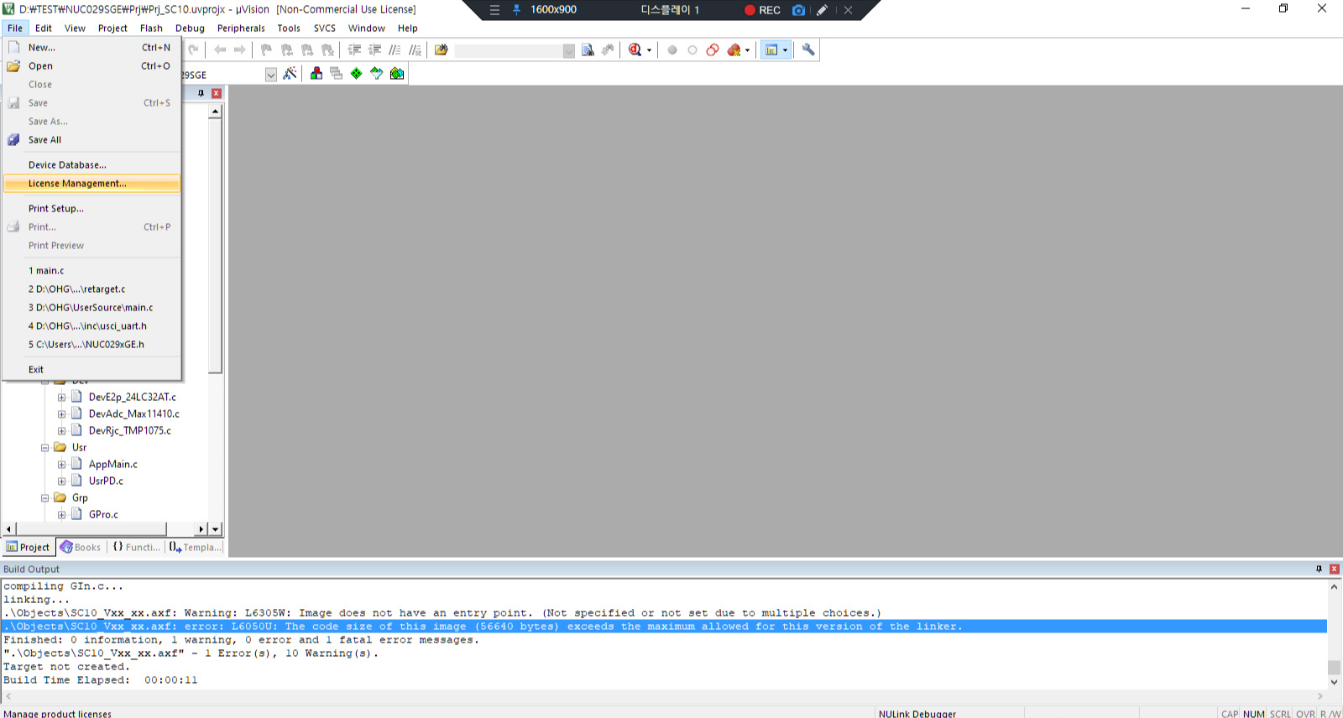Image resolution: width=1343 pixels, height=718 pixels.
Task: Click the recorder screenshot camera icon
Action: 798,10
